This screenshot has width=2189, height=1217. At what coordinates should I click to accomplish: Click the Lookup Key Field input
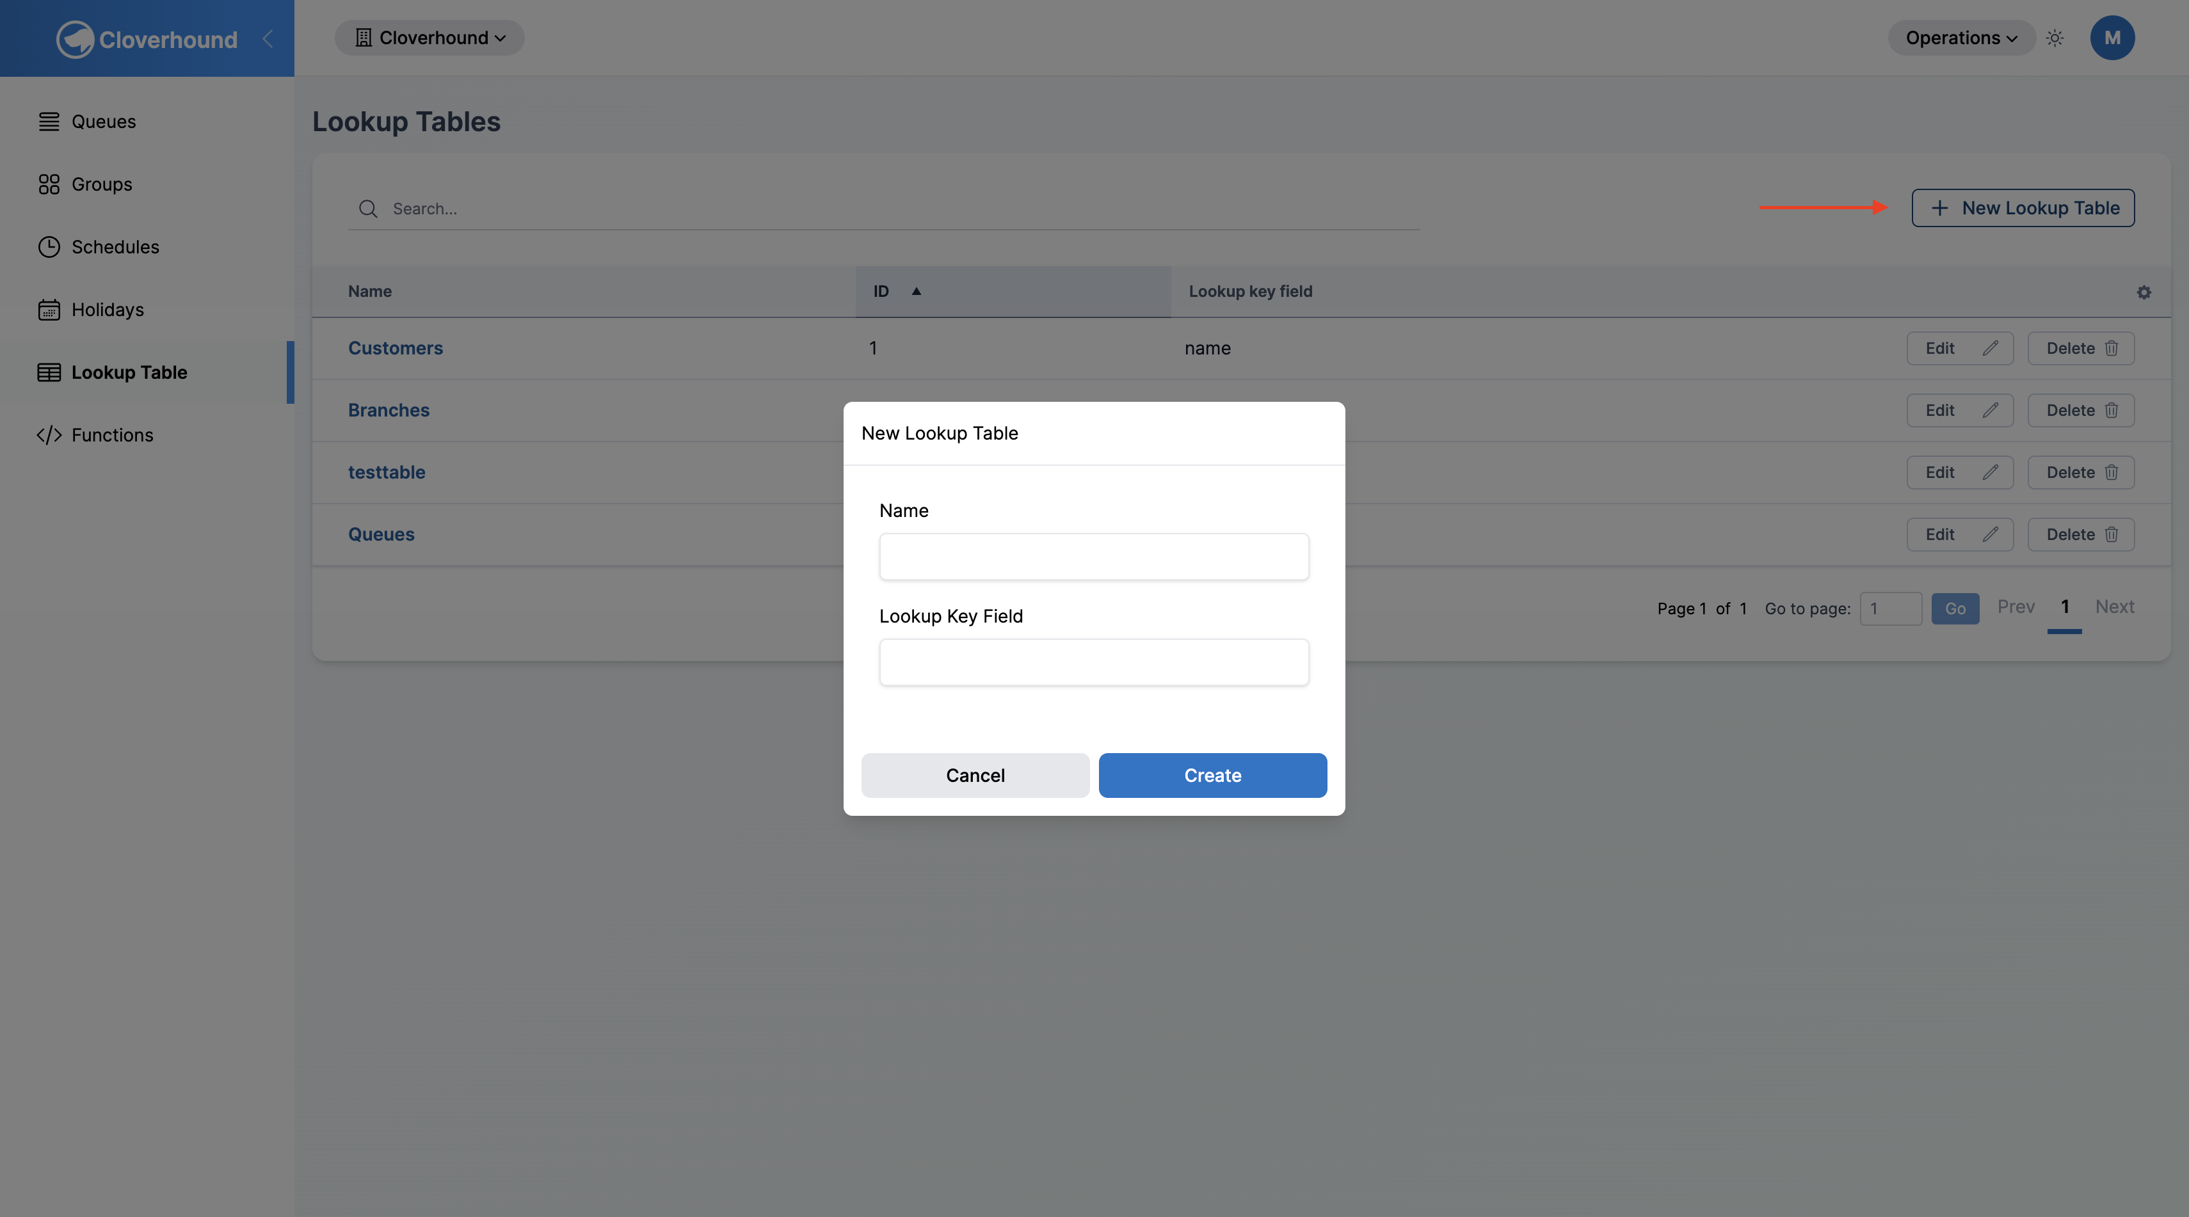click(1094, 662)
